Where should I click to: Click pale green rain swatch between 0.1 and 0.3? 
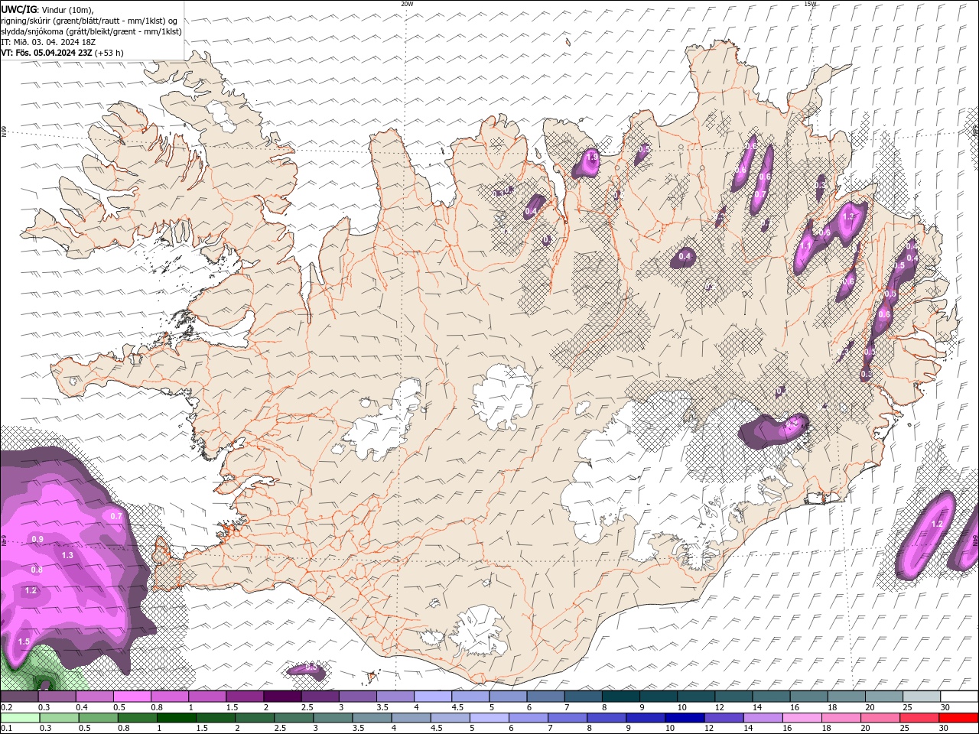click(x=21, y=718)
